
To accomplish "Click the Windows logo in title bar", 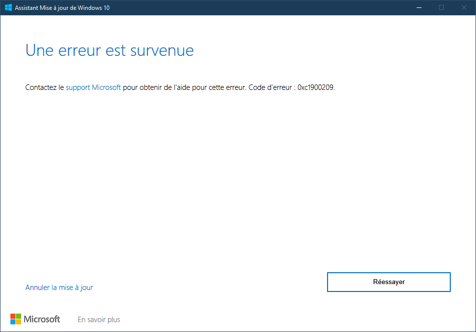I will click(8, 7).
